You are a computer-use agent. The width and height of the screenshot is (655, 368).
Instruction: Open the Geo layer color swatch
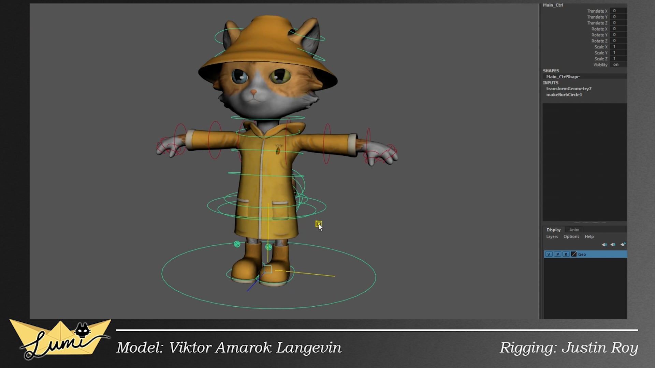click(x=574, y=254)
